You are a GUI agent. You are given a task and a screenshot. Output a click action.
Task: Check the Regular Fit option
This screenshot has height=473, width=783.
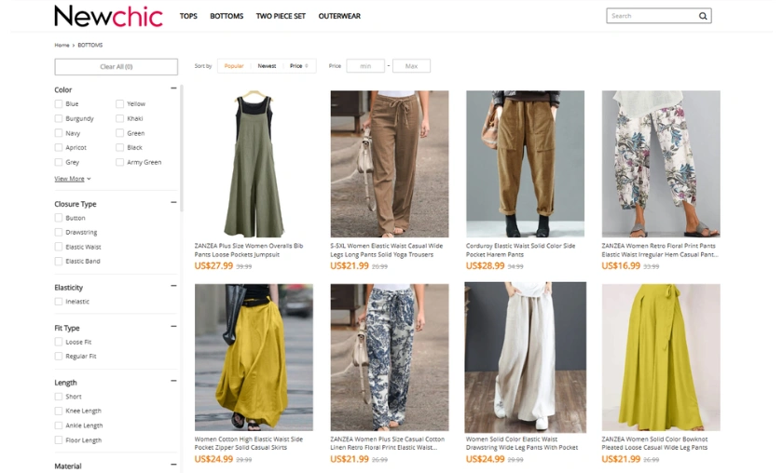[x=59, y=357]
